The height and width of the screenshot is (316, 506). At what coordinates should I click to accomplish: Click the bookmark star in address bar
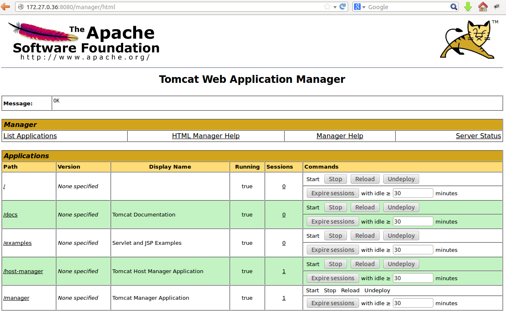tap(327, 7)
